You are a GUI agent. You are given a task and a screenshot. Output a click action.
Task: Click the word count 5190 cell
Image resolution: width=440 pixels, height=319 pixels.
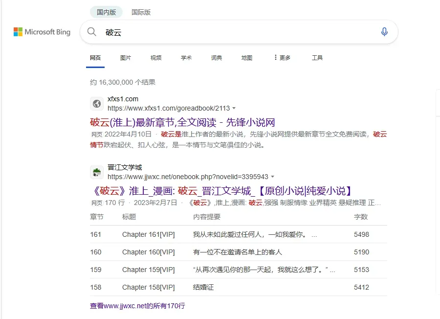coord(361,252)
